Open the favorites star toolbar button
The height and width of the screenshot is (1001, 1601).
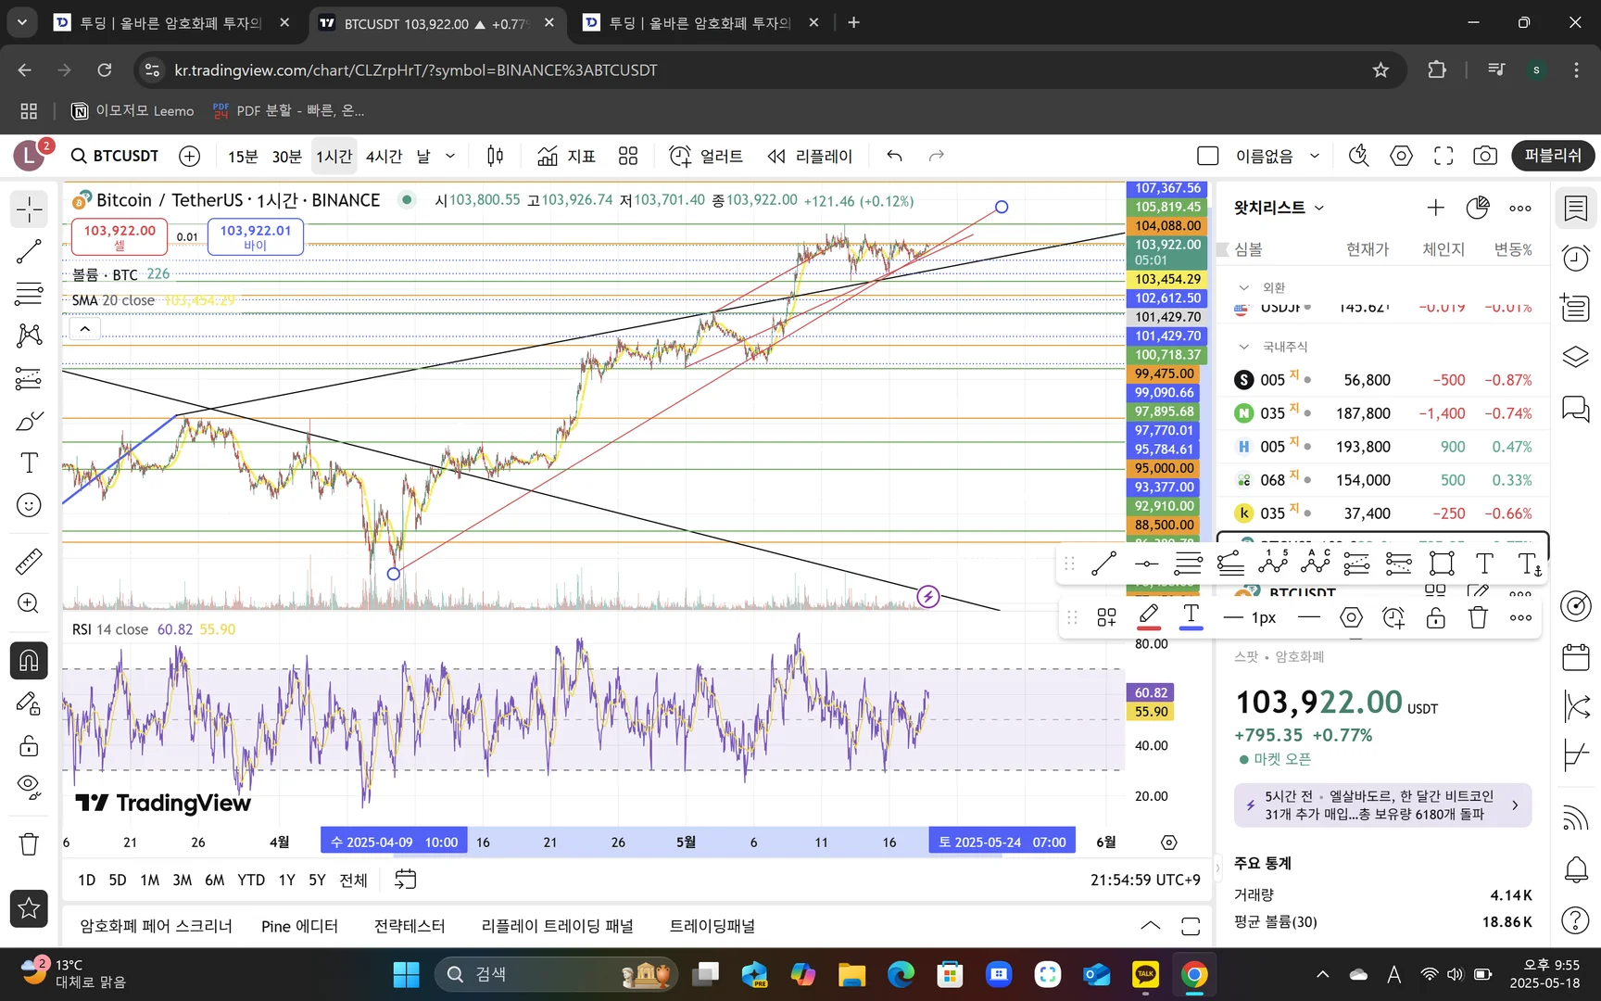(29, 908)
